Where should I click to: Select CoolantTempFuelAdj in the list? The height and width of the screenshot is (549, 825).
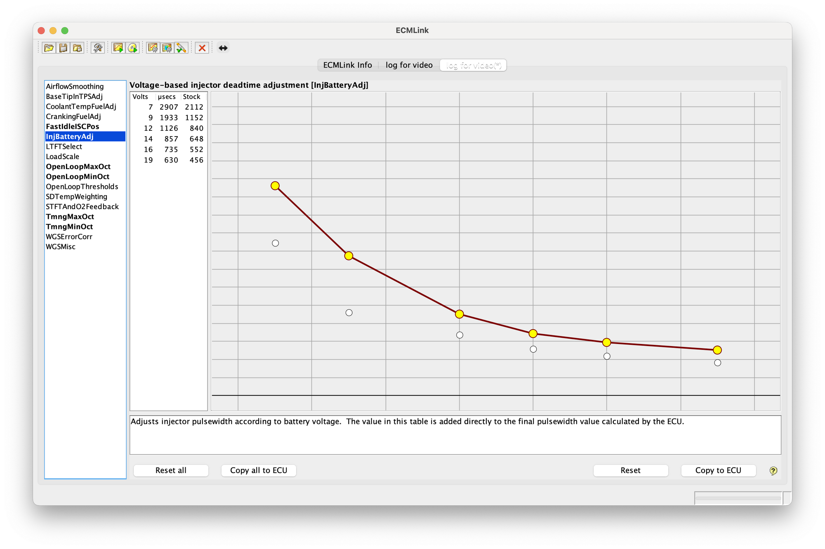(x=85, y=106)
